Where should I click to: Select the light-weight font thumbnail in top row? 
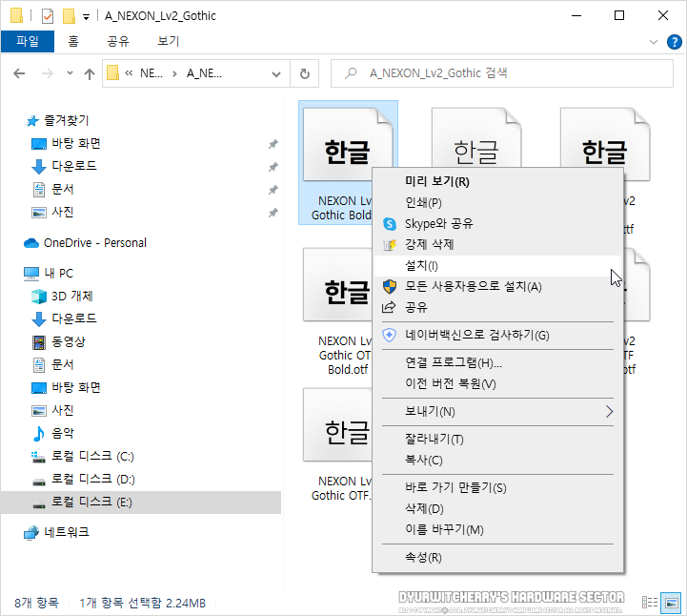476,138
